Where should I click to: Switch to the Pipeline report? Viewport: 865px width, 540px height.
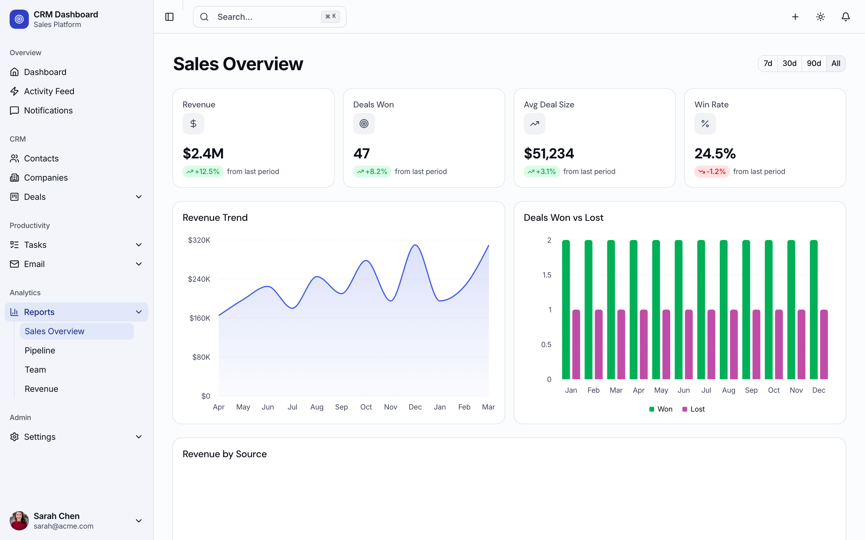40,350
